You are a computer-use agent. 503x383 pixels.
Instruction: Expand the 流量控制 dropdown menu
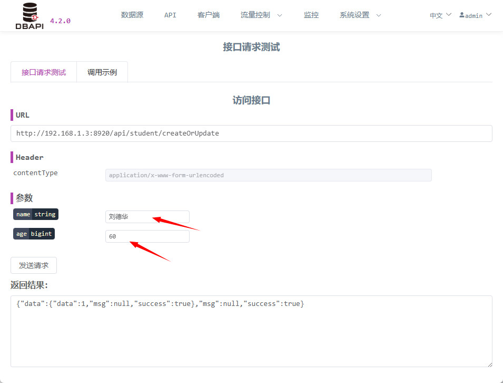[261, 15]
